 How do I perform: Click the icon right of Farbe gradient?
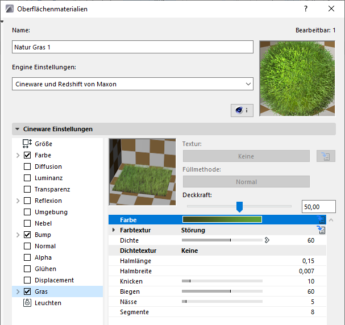pyautogui.click(x=321, y=219)
